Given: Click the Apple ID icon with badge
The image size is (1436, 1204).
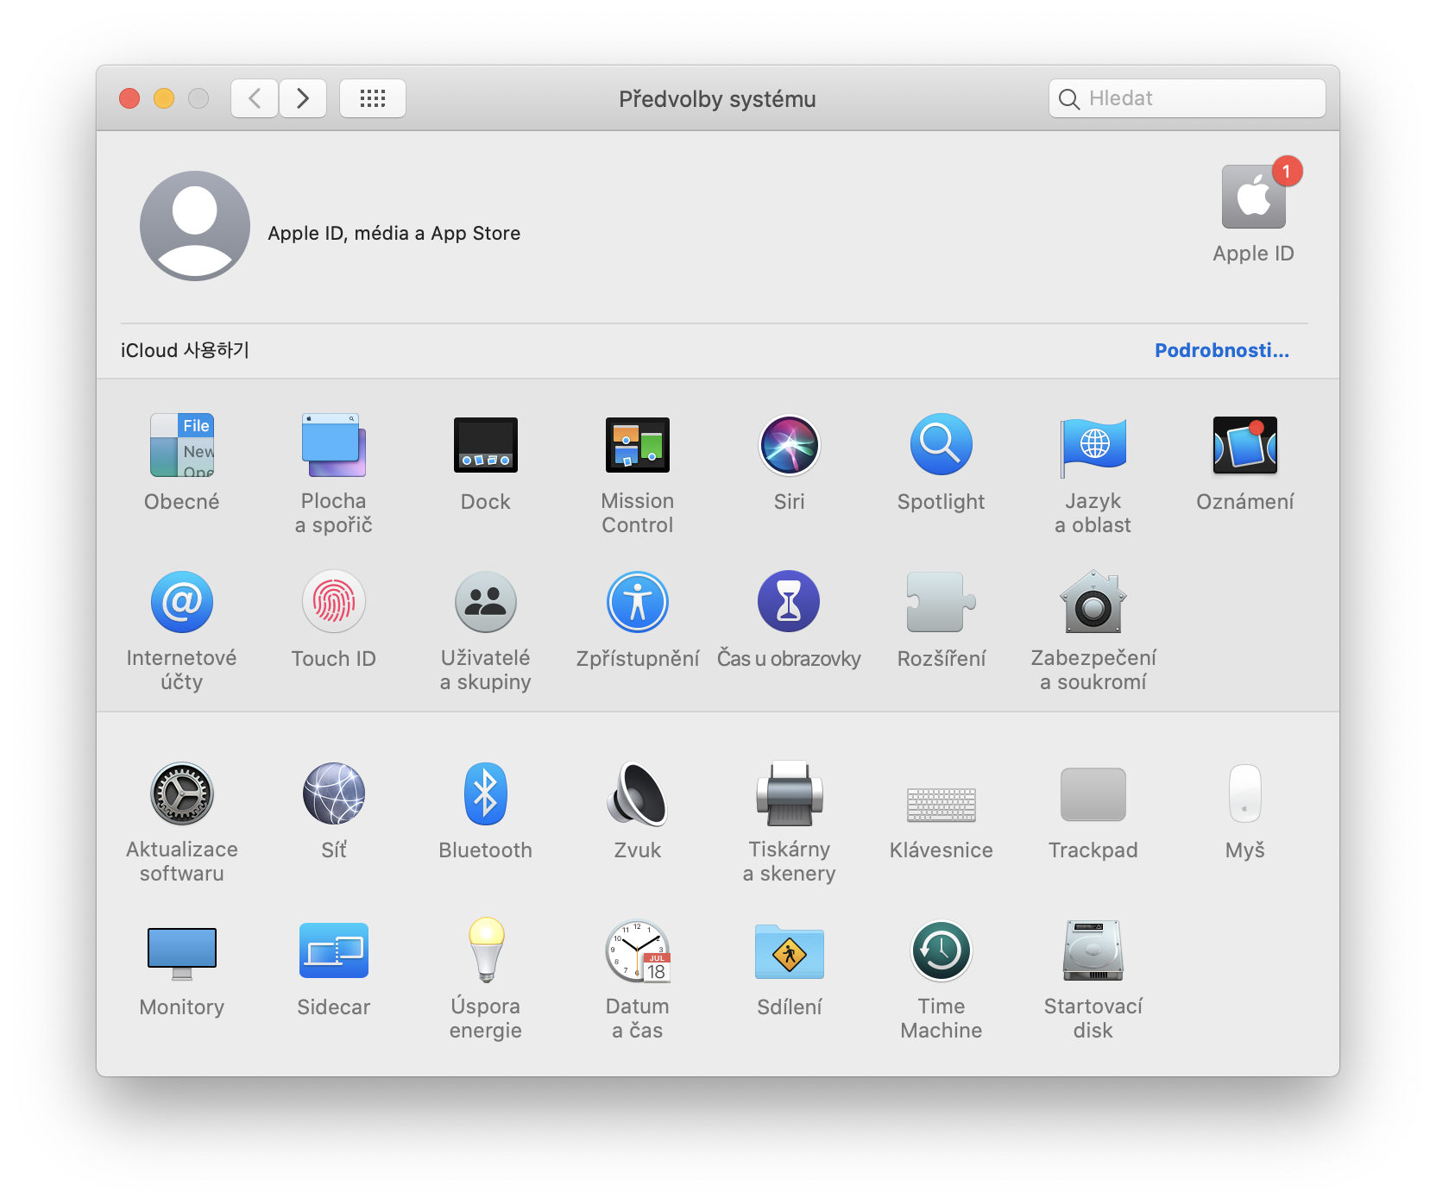Looking at the screenshot, I should (x=1253, y=198).
